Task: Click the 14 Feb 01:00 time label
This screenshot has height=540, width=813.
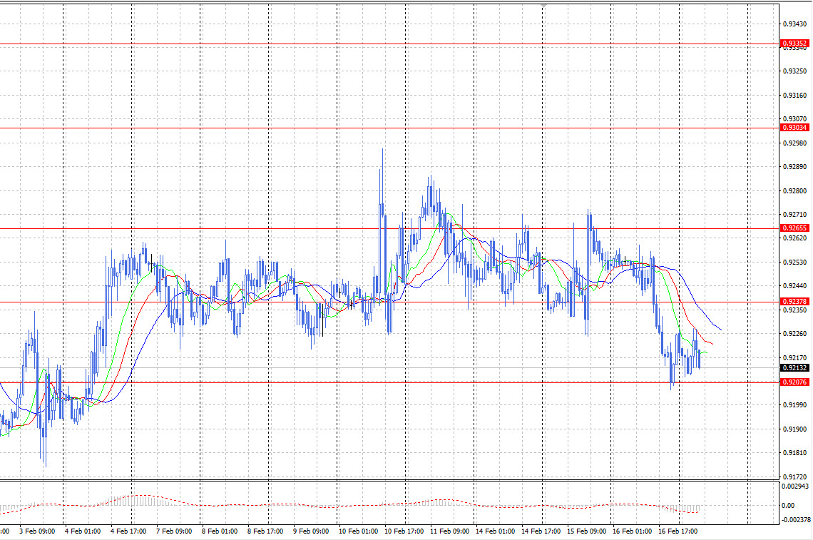Action: 495,531
